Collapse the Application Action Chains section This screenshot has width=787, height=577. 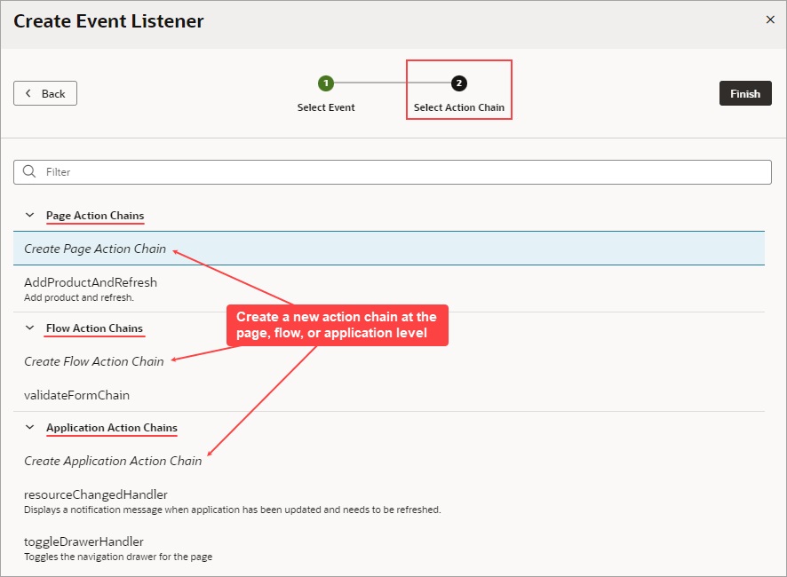click(x=29, y=428)
